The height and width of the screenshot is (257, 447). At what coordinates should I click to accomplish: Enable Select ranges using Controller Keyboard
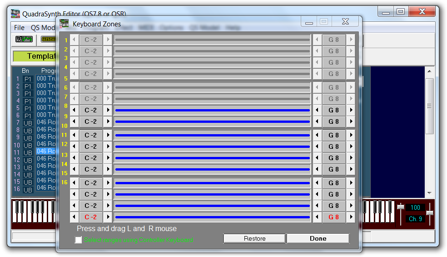tap(79, 240)
